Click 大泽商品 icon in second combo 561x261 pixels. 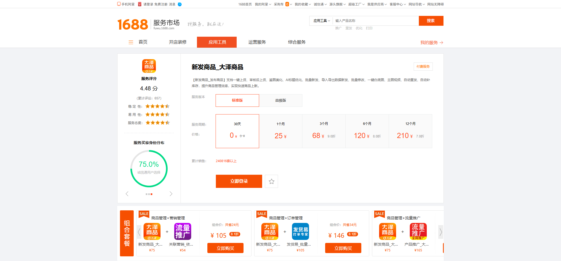pos(270,231)
